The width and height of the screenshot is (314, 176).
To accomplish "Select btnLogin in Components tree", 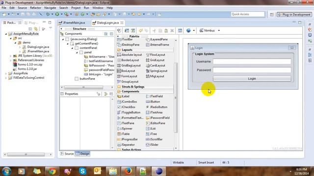I will (99, 74).
